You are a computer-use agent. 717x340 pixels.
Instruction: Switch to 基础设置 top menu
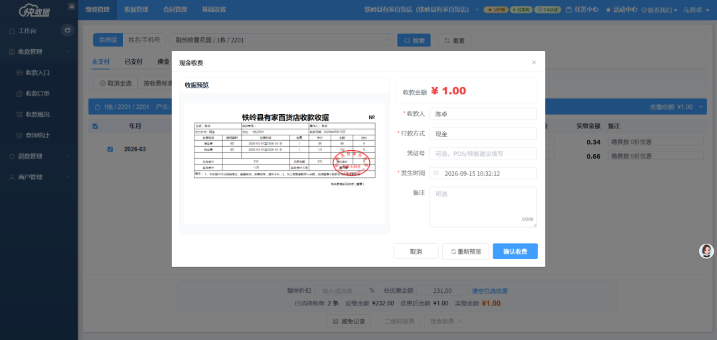pyautogui.click(x=214, y=9)
